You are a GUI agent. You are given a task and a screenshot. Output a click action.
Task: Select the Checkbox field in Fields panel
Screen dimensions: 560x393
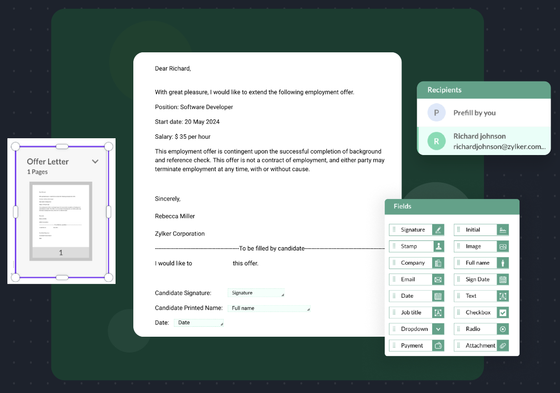[x=480, y=313]
